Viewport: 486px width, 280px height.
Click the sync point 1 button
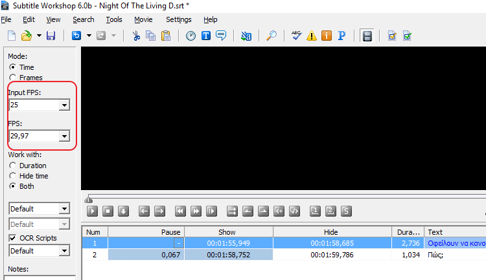[x=315, y=211]
